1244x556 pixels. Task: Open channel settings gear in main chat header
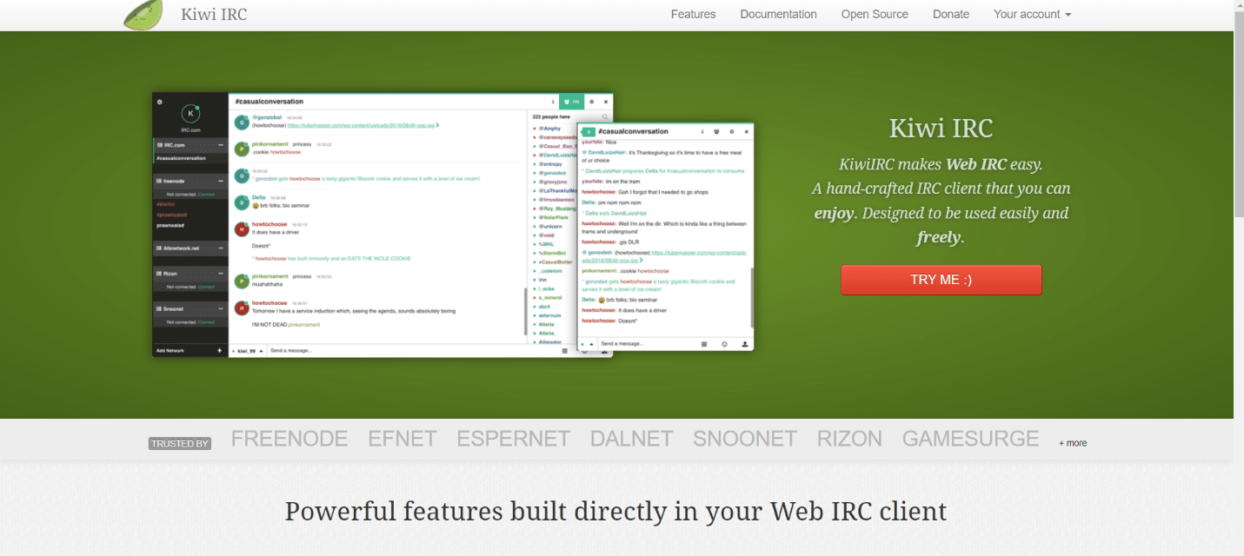591,102
